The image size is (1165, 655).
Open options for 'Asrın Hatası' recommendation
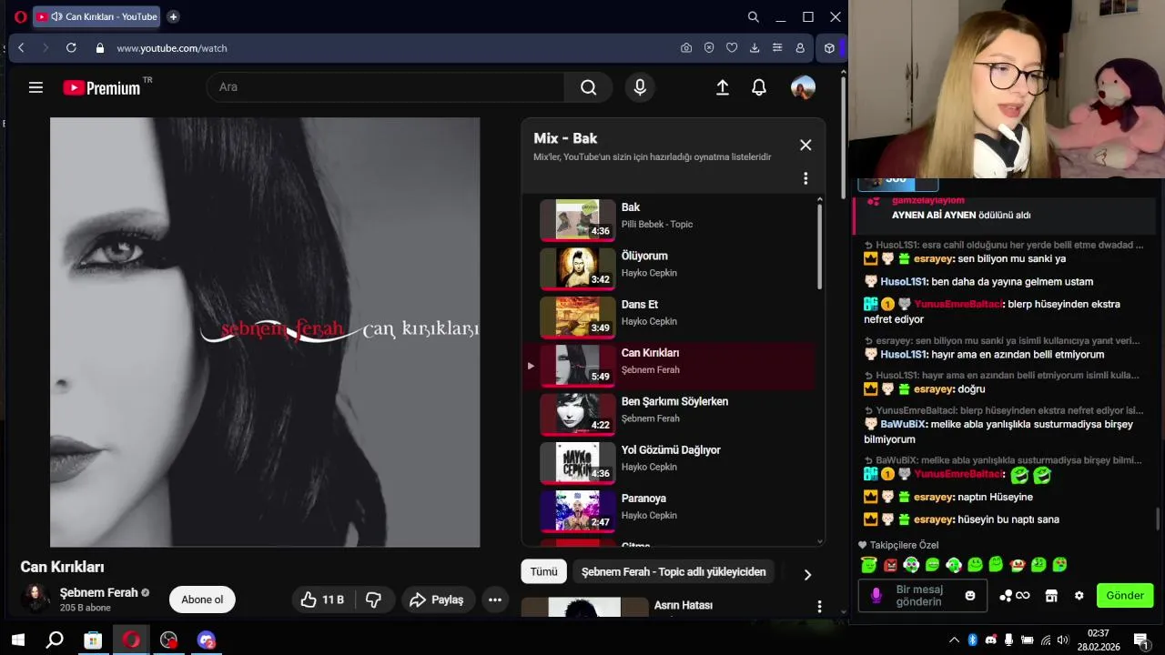coord(819,606)
